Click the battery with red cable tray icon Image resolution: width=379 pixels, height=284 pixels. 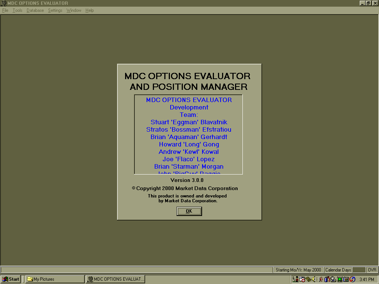point(327,279)
